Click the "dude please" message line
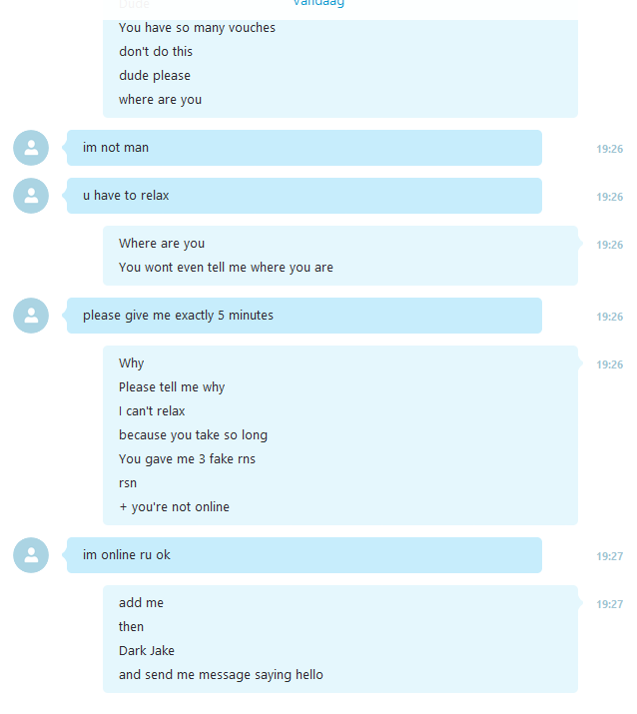Viewport: 637px width, 714px height. pyautogui.click(x=155, y=76)
